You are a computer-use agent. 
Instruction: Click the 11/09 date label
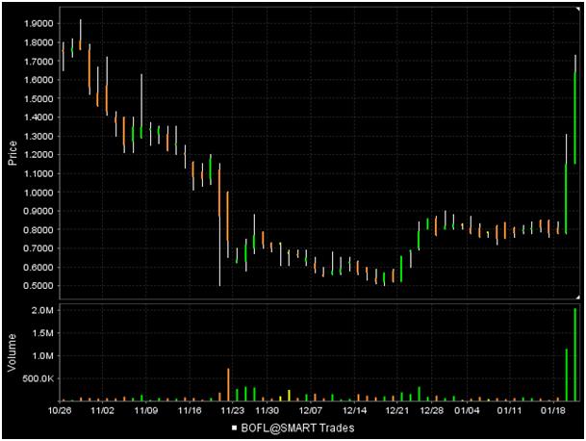click(145, 410)
